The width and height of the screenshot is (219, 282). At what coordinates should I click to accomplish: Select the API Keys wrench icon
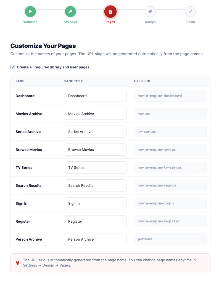pos(70,12)
